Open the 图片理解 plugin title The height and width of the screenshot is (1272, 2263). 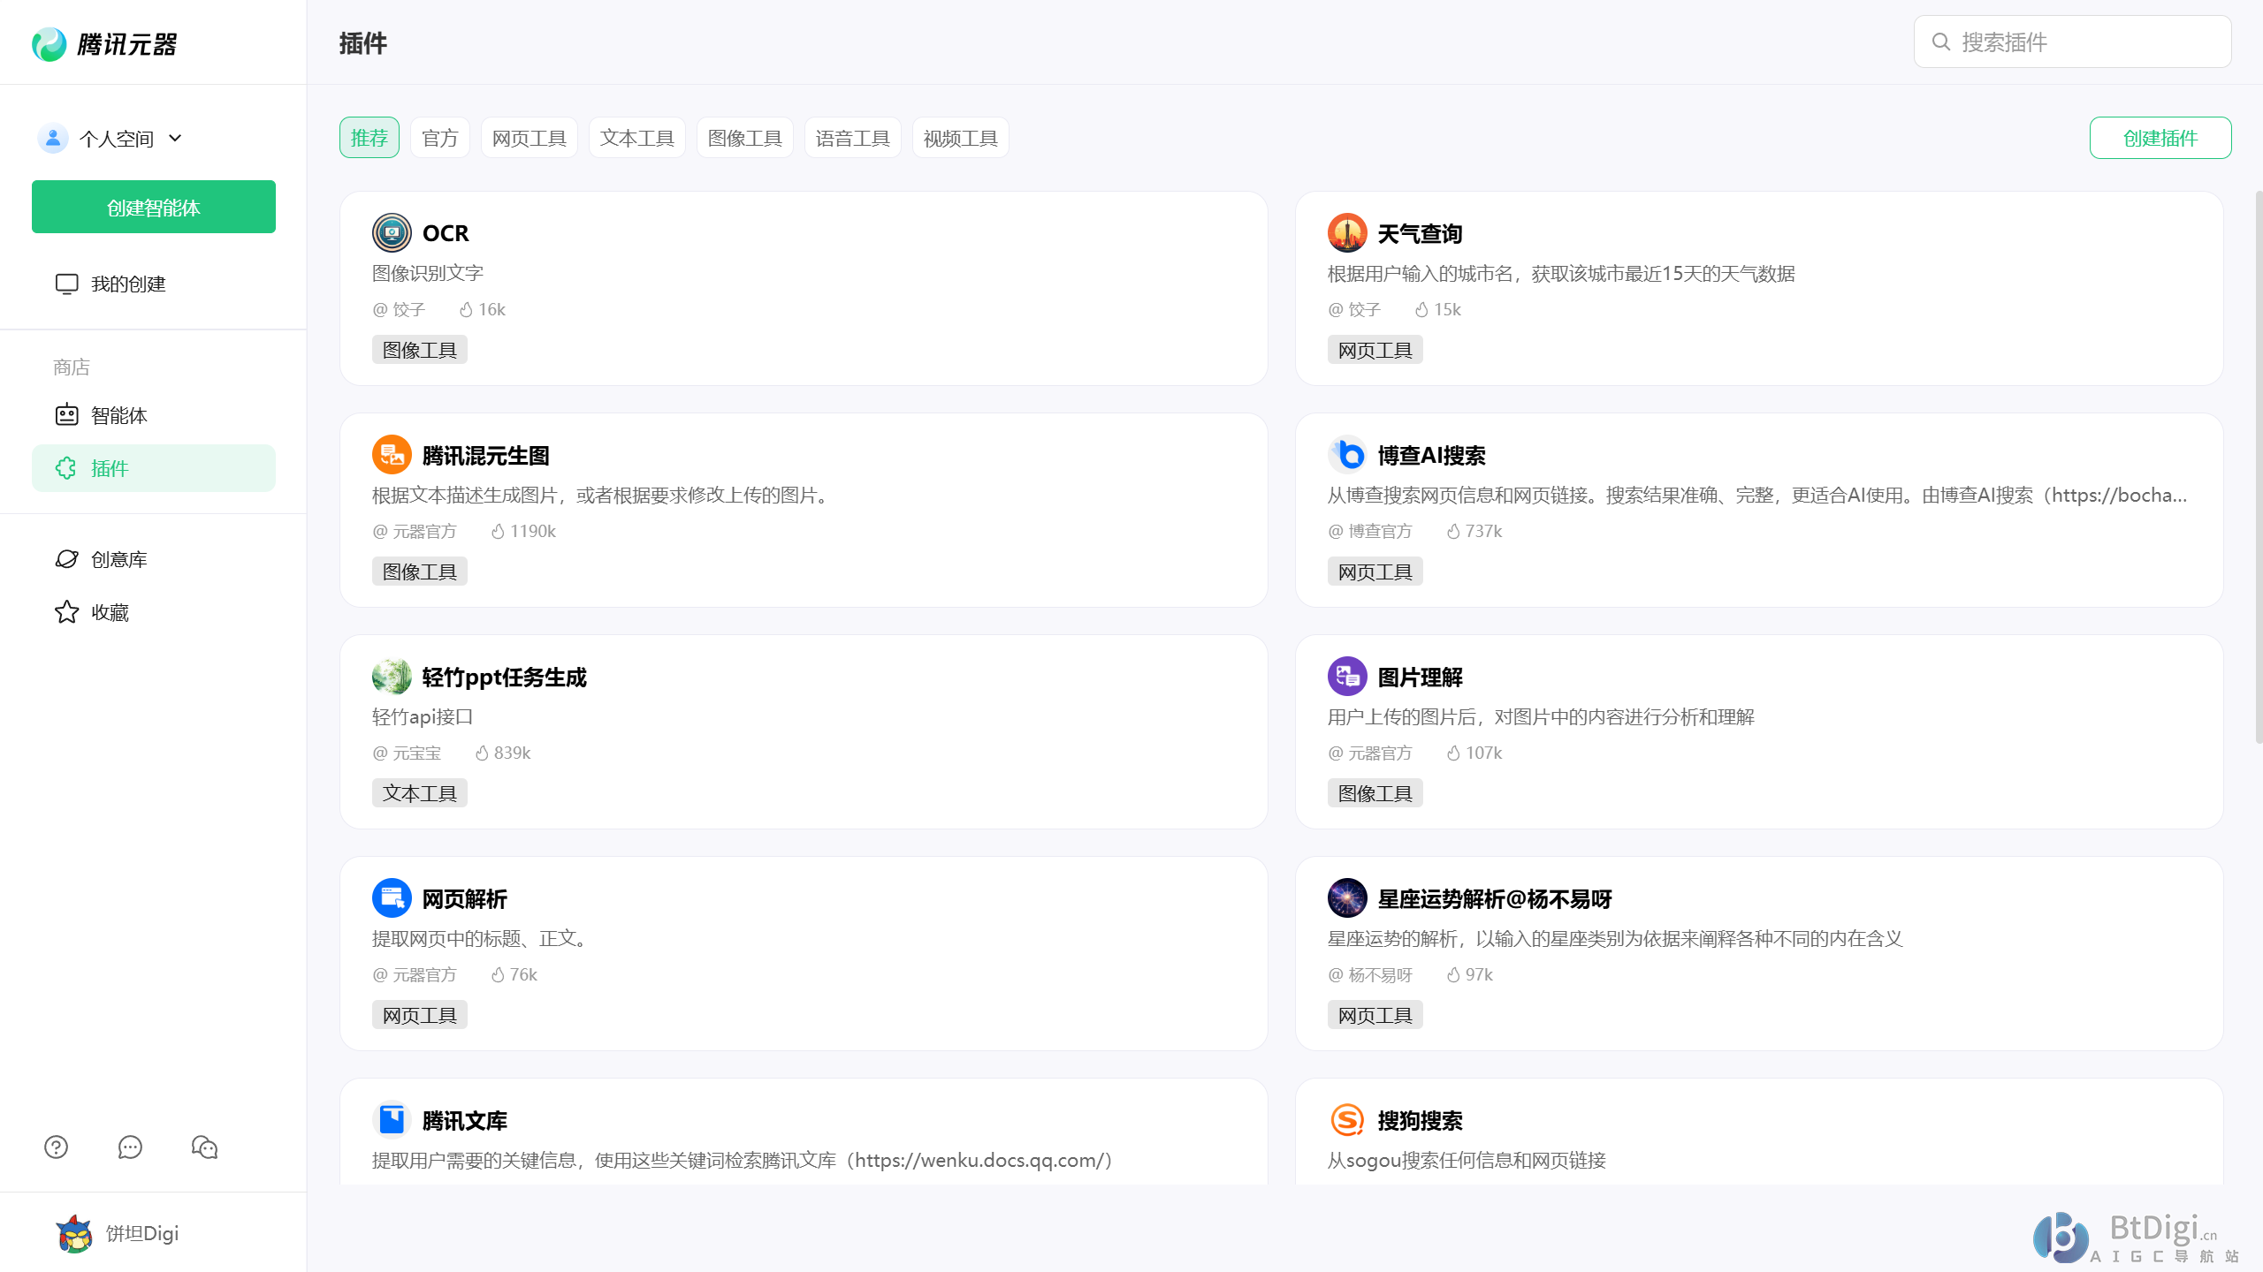[x=1420, y=677]
